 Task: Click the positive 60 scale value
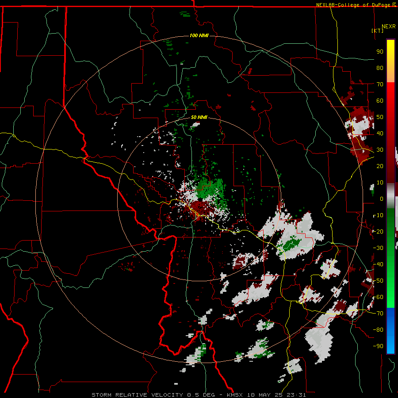[x=380, y=100]
